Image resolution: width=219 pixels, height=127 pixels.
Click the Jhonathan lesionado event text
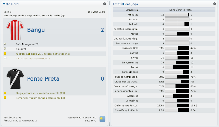(x=32, y=59)
